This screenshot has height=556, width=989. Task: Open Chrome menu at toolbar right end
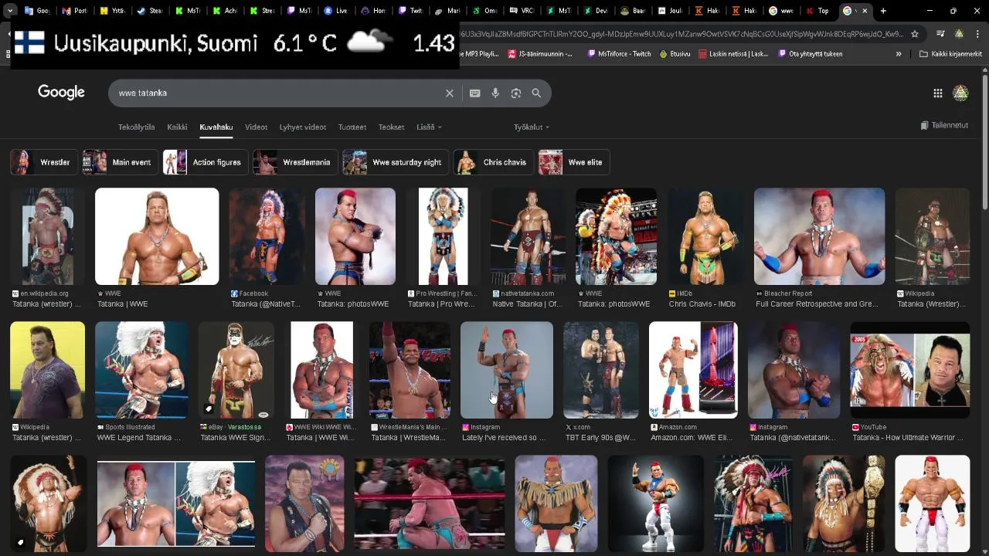[977, 34]
